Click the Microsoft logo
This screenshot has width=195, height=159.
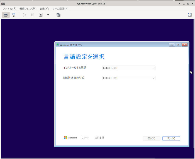click(x=70, y=138)
